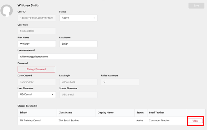Click the Classes Enrolled in label

tap(28, 106)
